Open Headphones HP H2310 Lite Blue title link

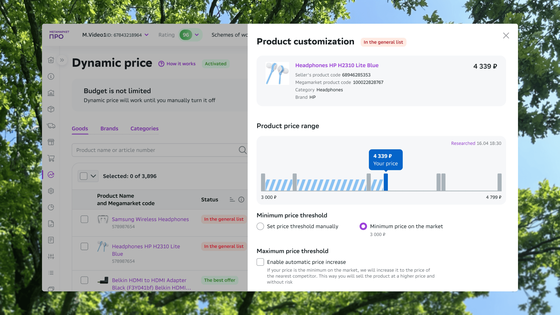click(337, 65)
